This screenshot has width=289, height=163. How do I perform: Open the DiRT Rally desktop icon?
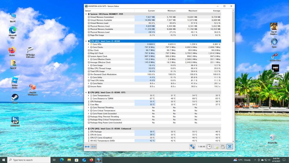click(275, 69)
